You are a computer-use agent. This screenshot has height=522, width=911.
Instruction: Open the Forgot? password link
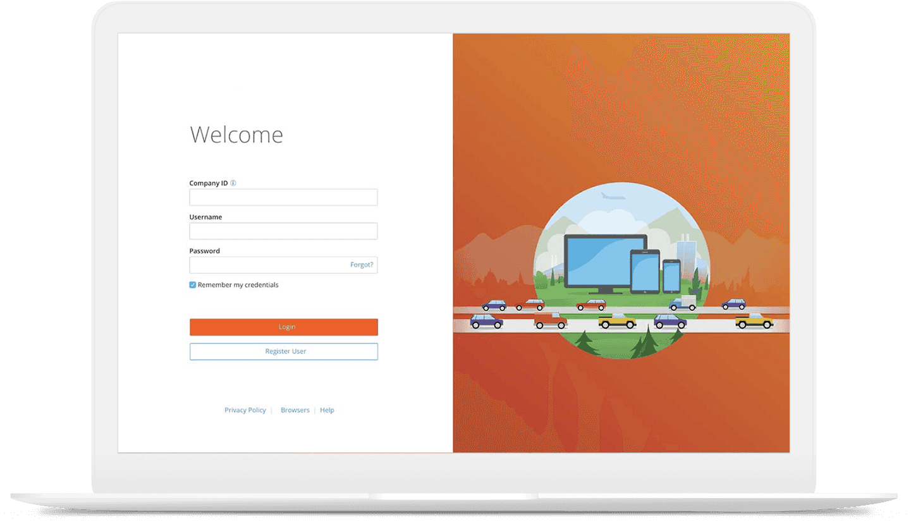(362, 265)
